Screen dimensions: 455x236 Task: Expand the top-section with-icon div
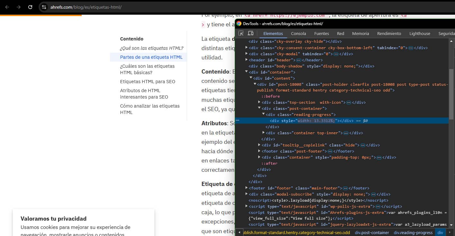(x=259, y=102)
